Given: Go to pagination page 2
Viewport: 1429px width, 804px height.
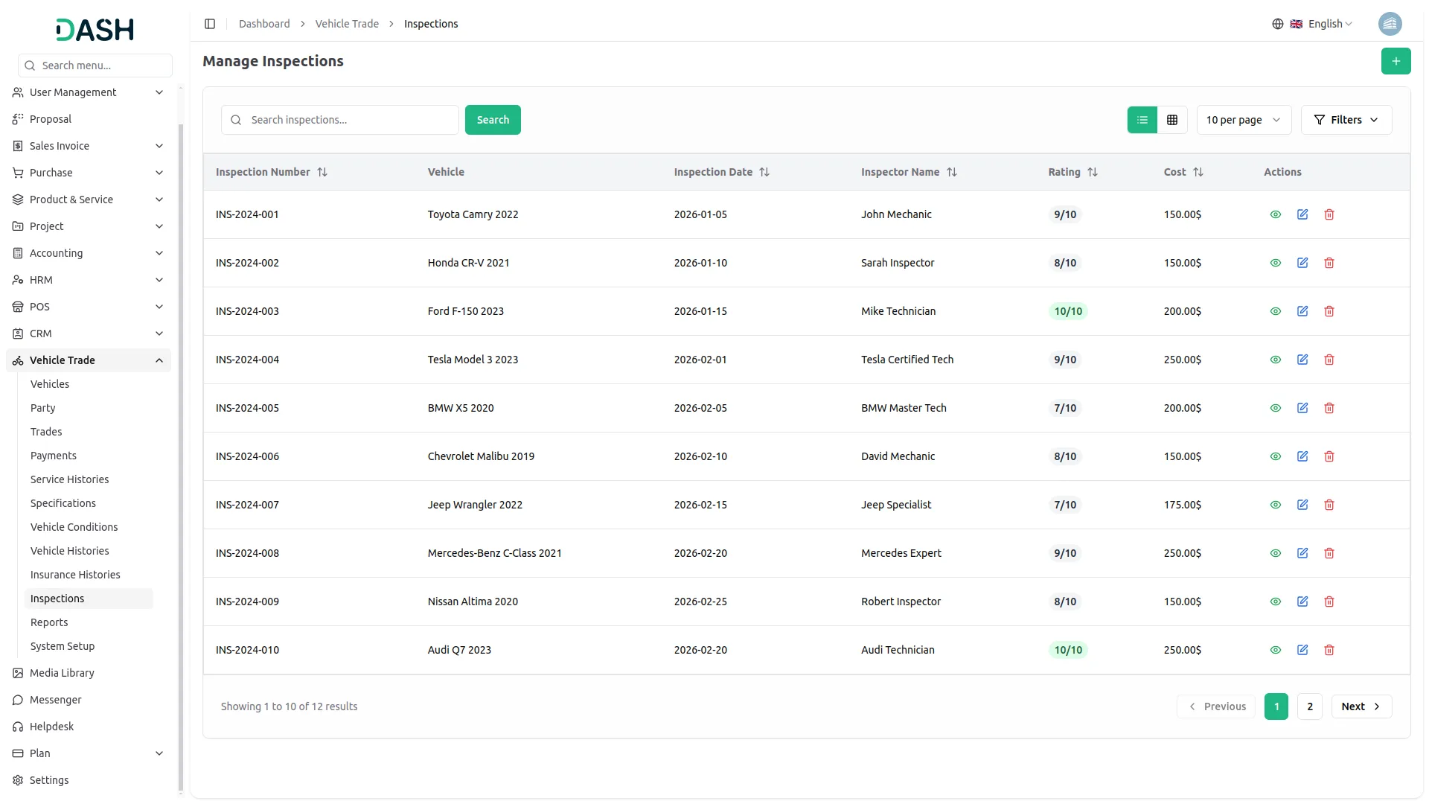Looking at the screenshot, I should point(1309,706).
